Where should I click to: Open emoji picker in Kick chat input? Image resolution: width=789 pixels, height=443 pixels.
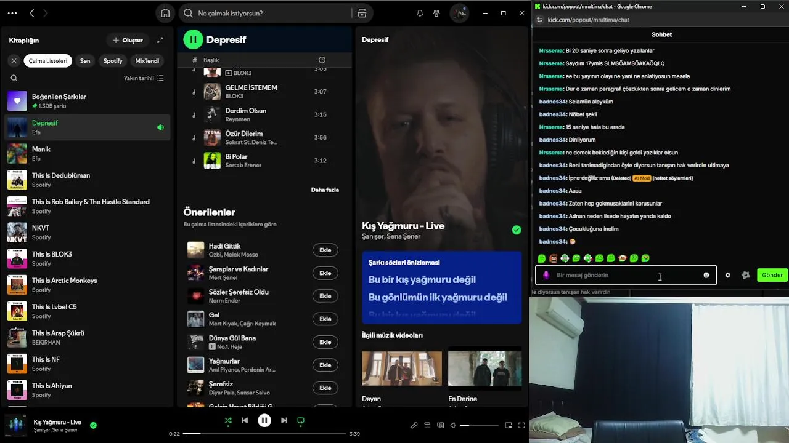pyautogui.click(x=706, y=275)
